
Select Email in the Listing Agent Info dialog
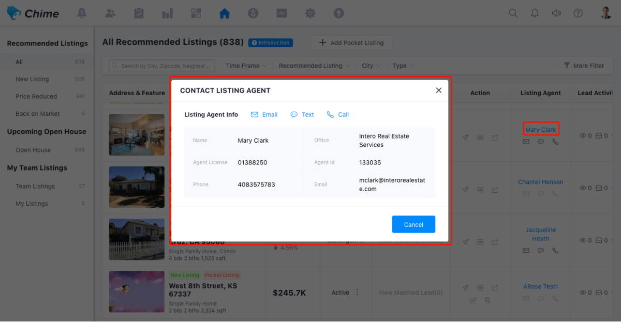point(264,115)
